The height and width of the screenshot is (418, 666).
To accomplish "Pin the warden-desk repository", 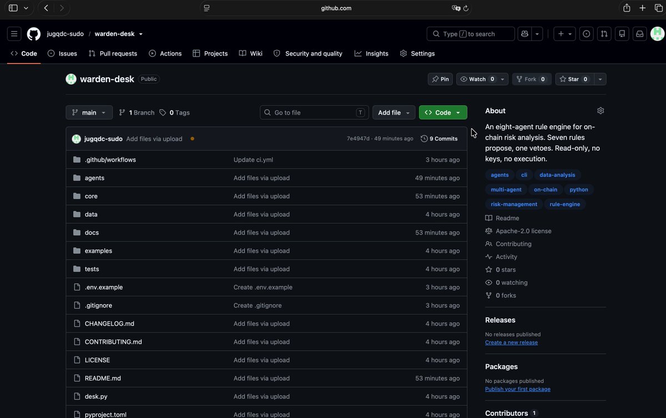I will click(x=441, y=79).
